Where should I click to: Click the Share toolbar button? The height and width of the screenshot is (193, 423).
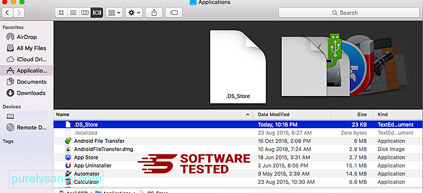tap(154, 13)
